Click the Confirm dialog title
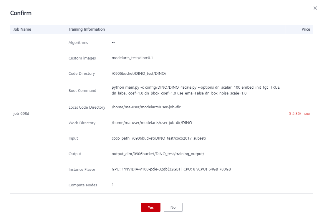 point(21,13)
